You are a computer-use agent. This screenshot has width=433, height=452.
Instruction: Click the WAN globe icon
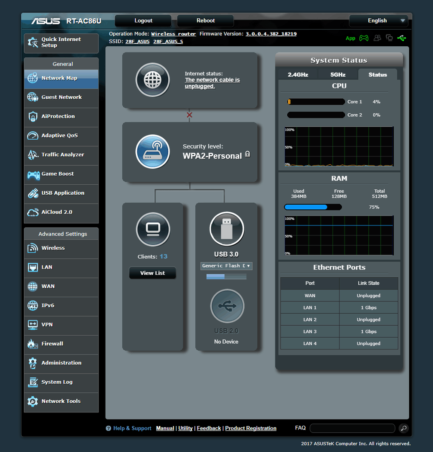tap(33, 286)
